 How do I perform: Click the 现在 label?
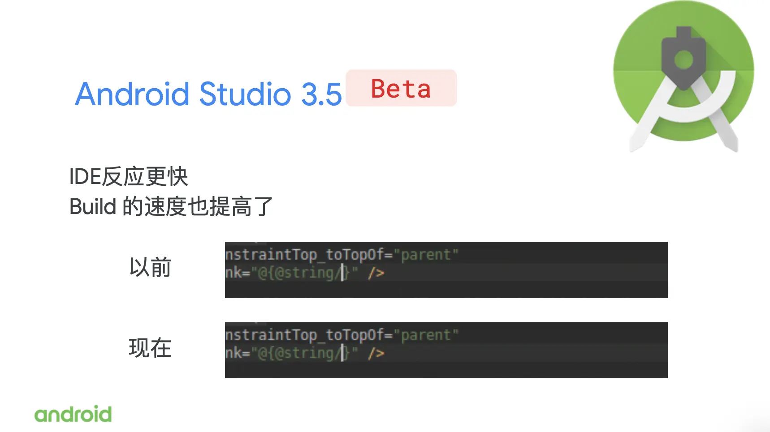150,348
